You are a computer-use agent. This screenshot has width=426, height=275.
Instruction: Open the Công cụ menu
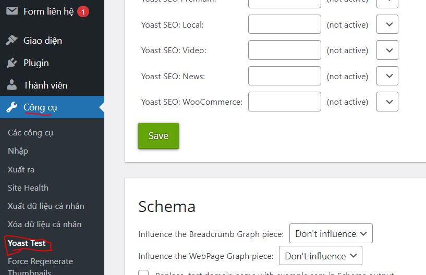click(40, 107)
